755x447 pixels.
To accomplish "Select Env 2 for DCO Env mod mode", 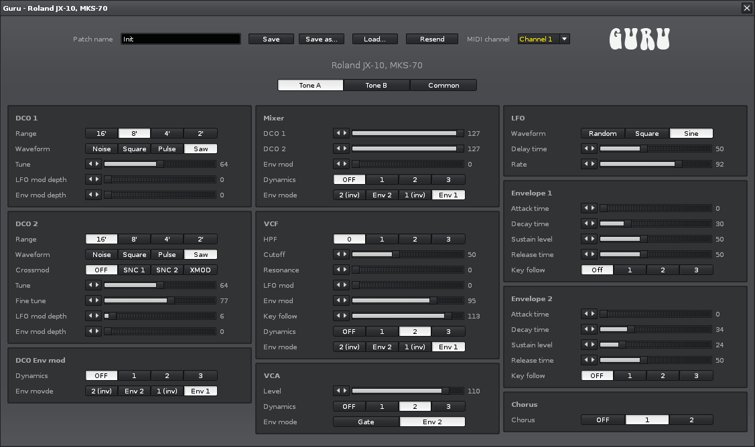I will coord(135,391).
